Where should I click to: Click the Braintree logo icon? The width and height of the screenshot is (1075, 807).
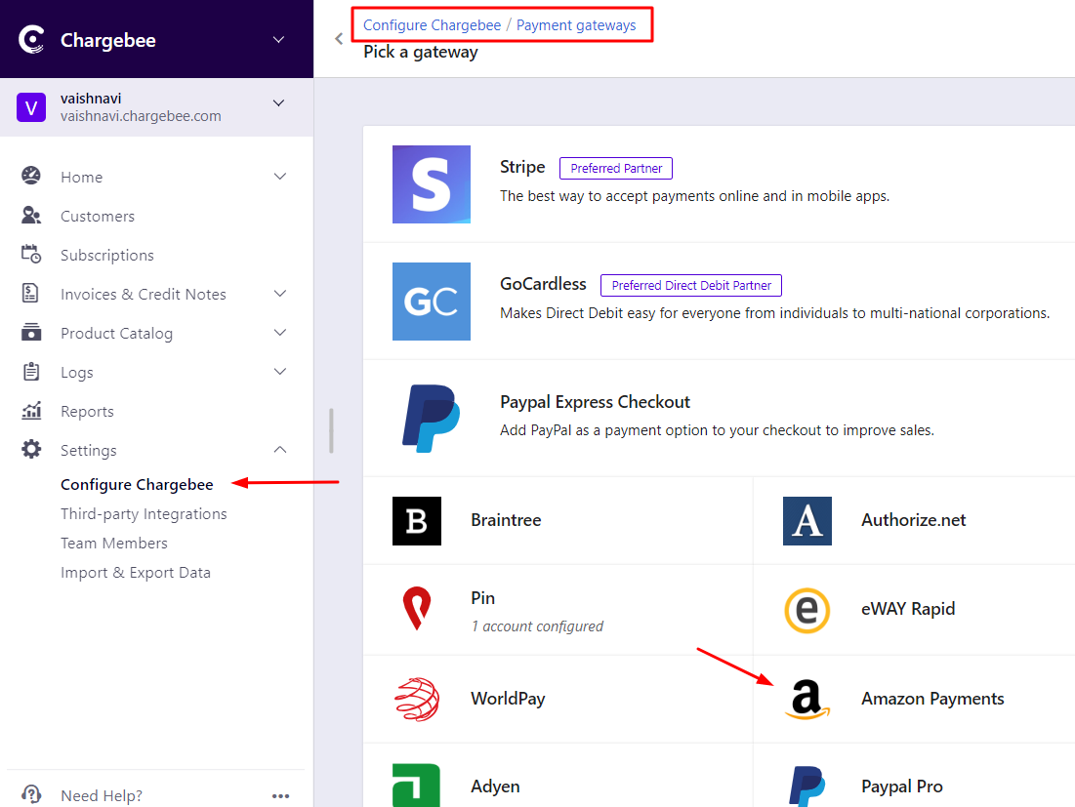pos(417,521)
